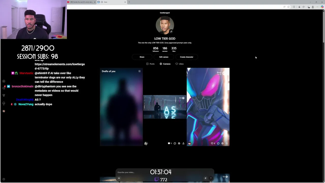Share the AS neon video
The image size is (325, 183).
click(x=183, y=143)
